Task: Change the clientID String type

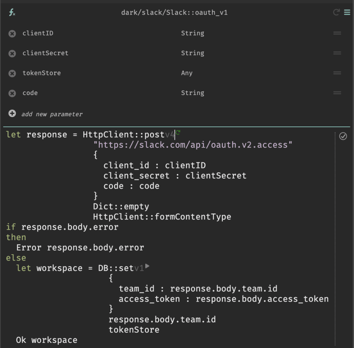Action: (193, 33)
